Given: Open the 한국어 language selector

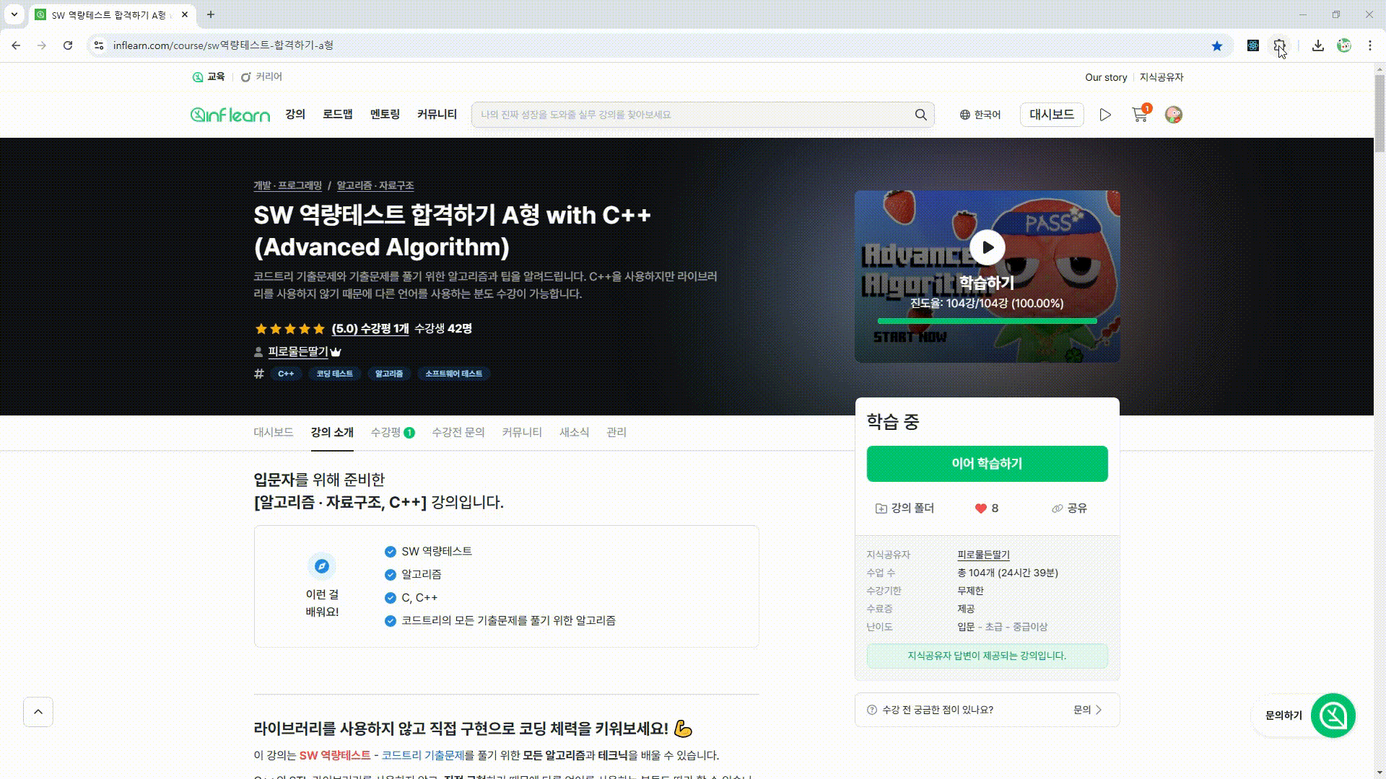Looking at the screenshot, I should click(x=980, y=115).
